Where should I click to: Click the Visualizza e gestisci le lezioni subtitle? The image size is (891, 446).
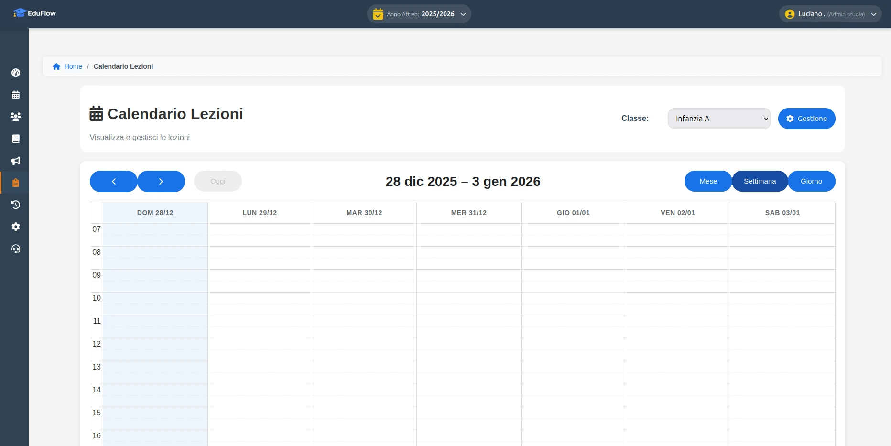(x=140, y=137)
